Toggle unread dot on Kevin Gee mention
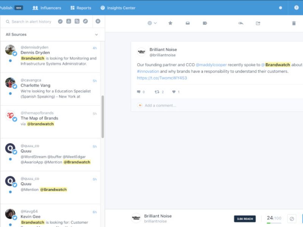Viewport: 303px width, 227px height. (10, 225)
